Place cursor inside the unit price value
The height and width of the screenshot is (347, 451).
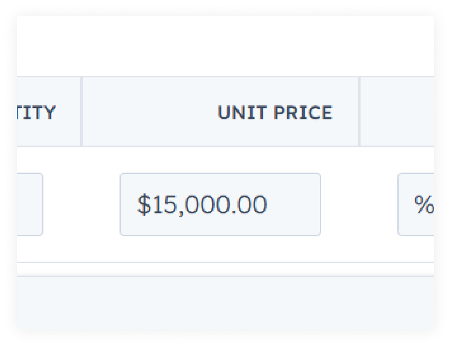(x=220, y=204)
